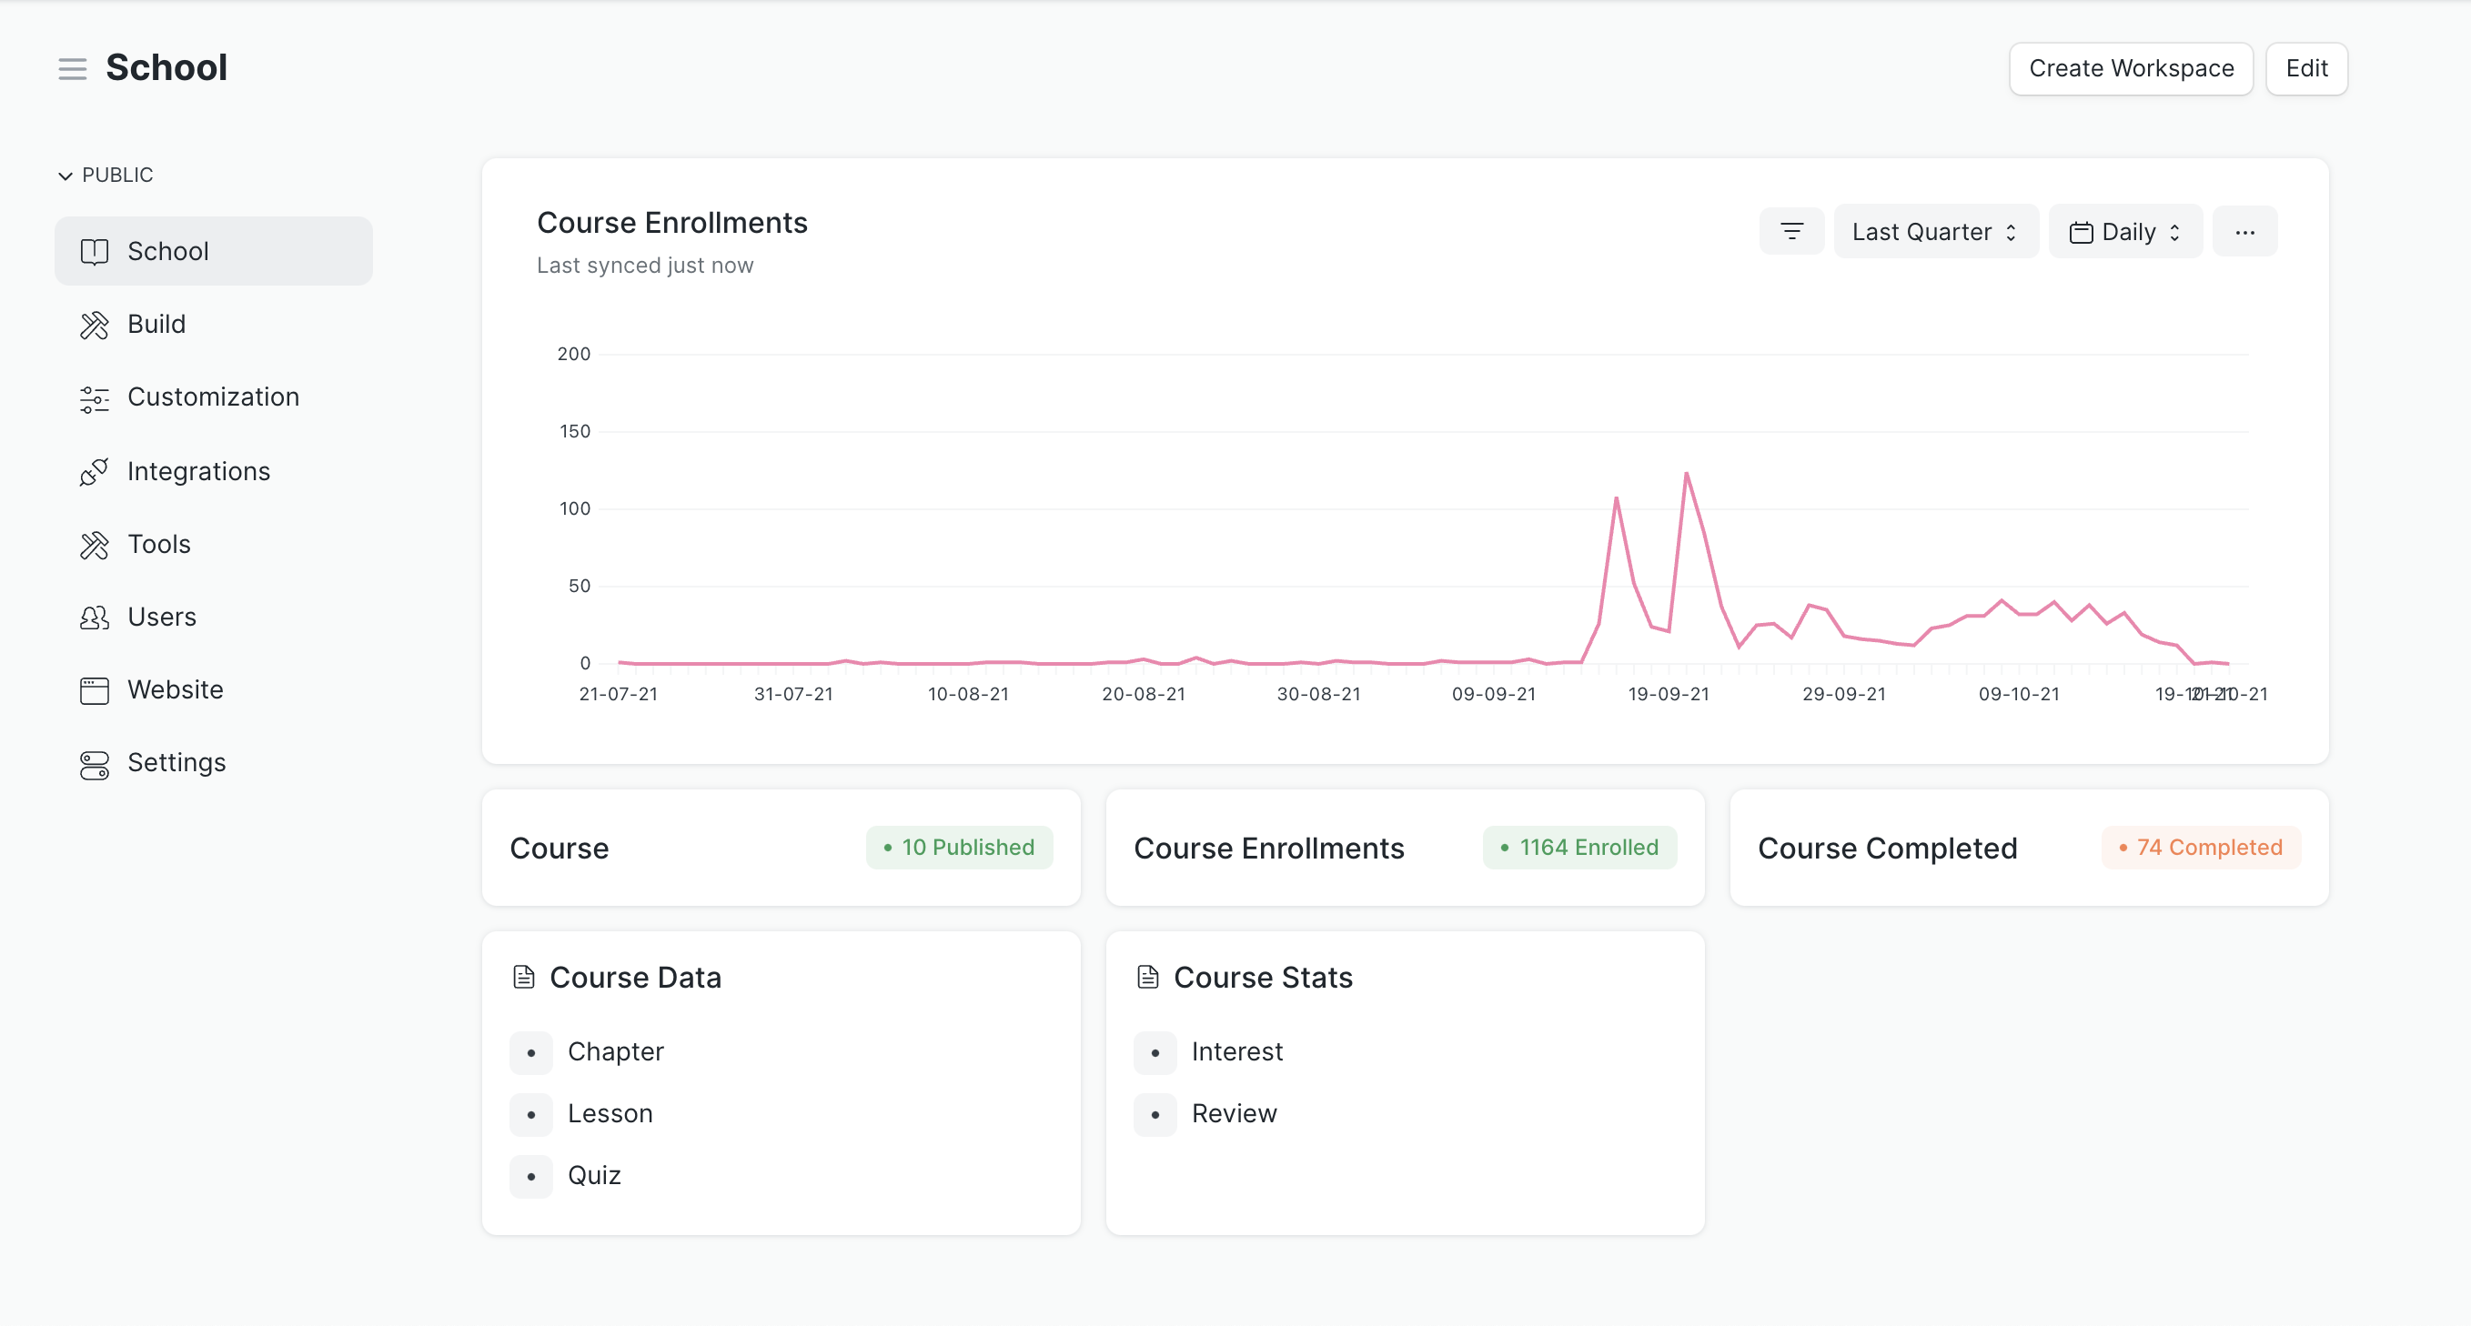Click the Integrations plug icon

pos(94,472)
